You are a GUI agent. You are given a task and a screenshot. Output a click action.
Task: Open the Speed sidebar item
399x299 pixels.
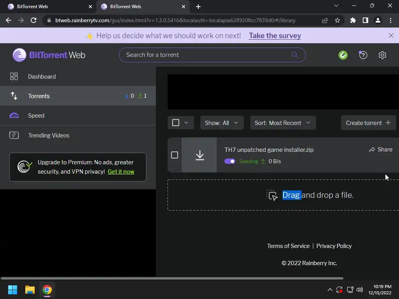coord(78,115)
